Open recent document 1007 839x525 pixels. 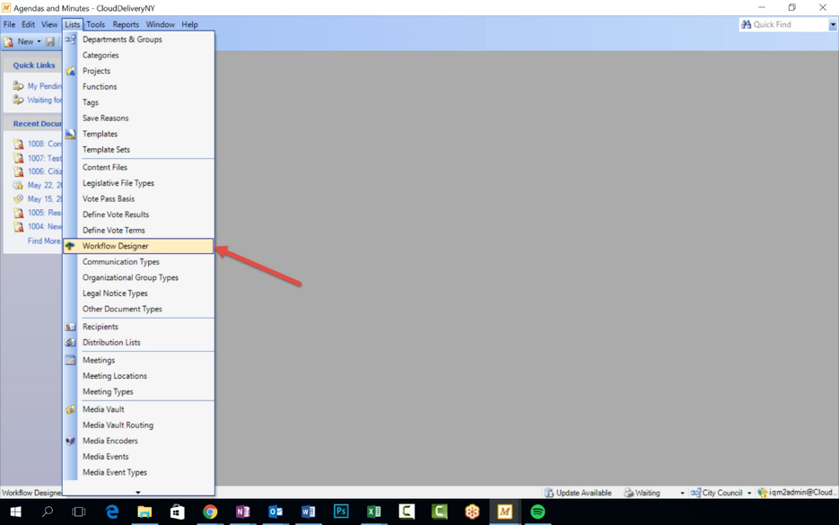tap(38, 159)
